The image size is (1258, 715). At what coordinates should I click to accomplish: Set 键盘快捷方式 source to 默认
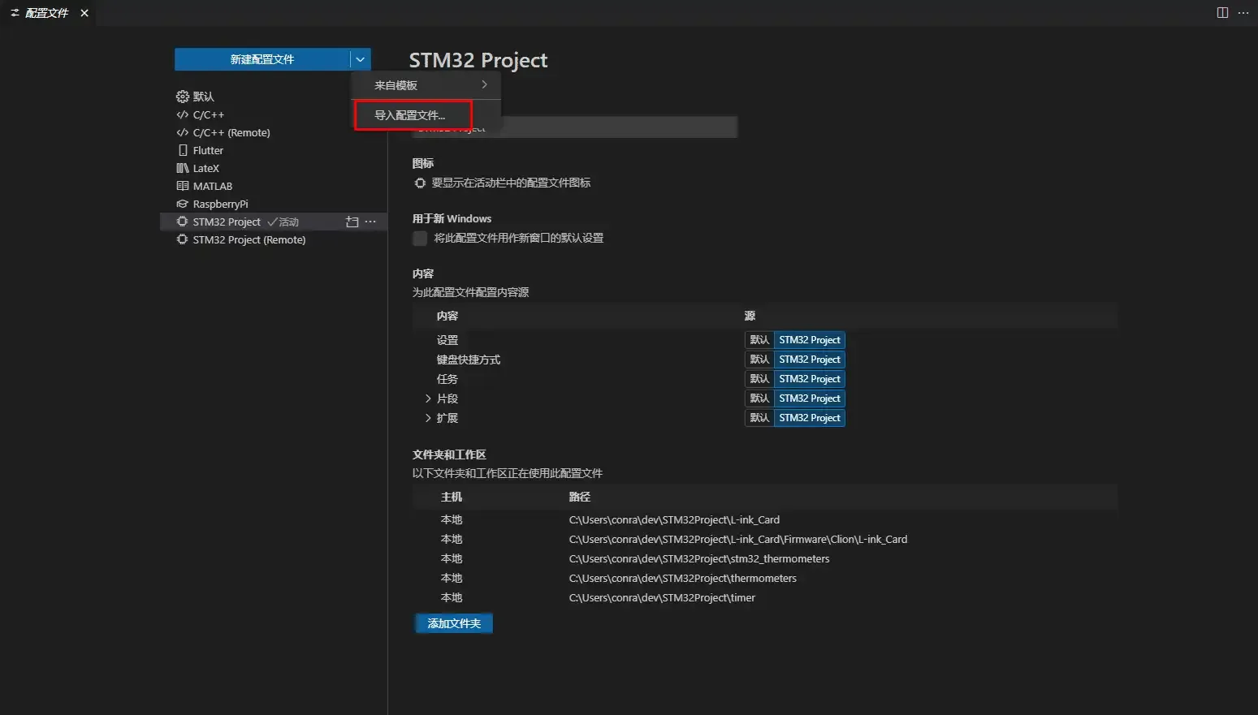pos(759,360)
